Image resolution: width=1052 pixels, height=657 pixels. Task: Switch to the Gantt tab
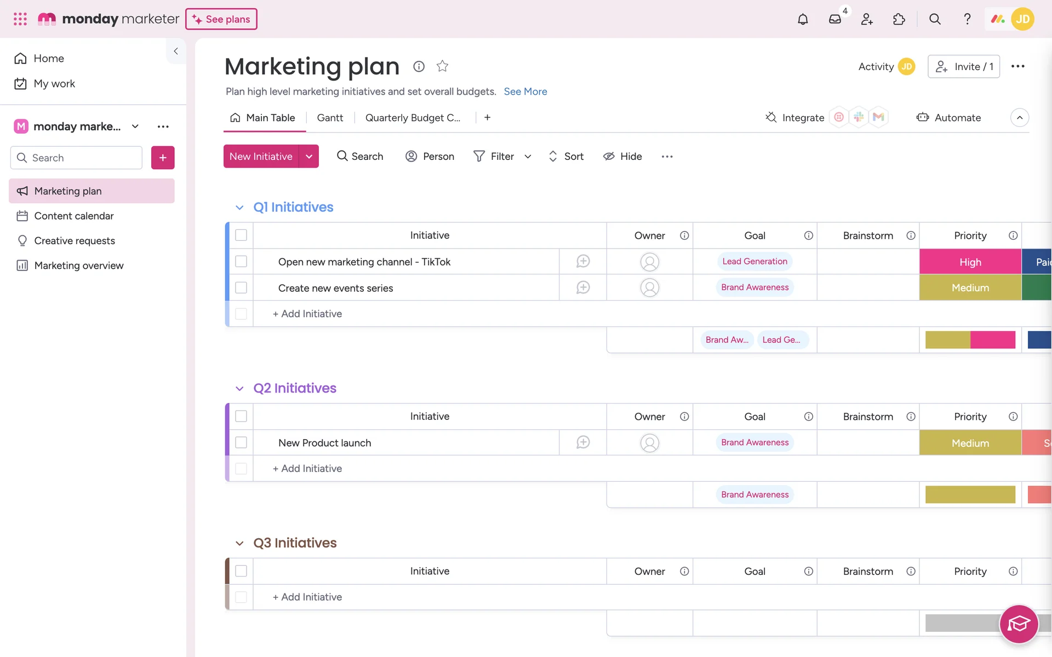point(330,118)
